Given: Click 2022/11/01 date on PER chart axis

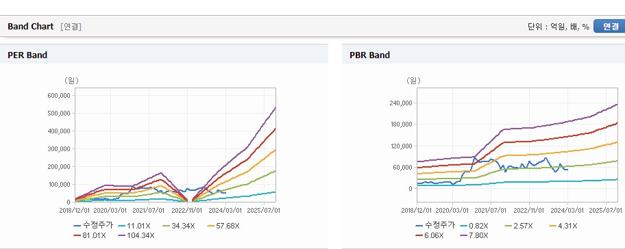Looking at the screenshot, I should pyautogui.click(x=188, y=210).
